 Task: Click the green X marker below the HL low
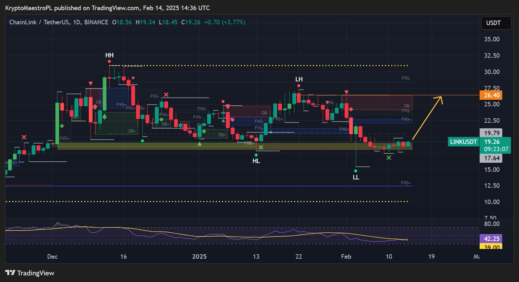click(261, 148)
